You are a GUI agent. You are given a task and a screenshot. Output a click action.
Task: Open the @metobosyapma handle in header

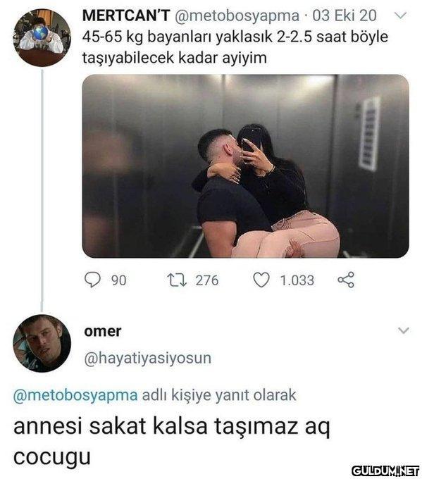click(x=237, y=15)
